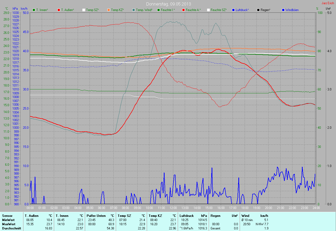Click the T. Außen average value '16.83'

point(48,228)
